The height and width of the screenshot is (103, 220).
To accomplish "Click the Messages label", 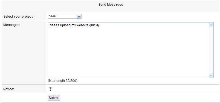I will (x=12, y=25).
